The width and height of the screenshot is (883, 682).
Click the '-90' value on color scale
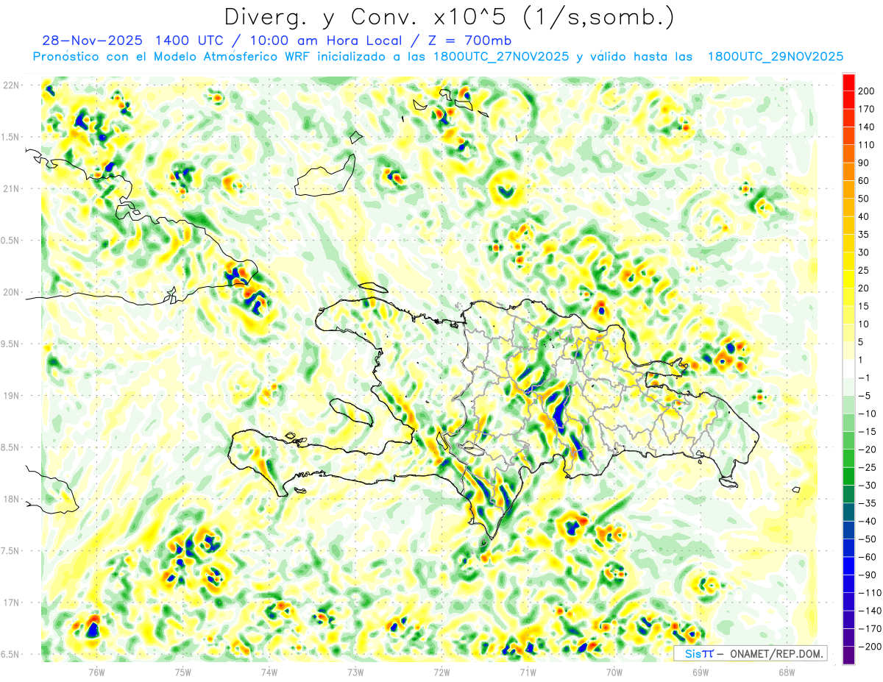coord(868,575)
